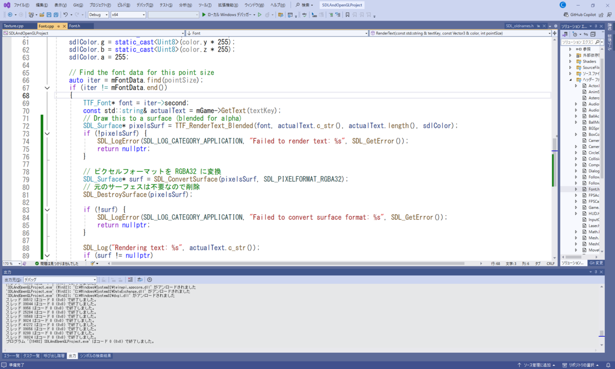Open the ビルド(B) menu
This screenshot has width=615, height=369.
(x=123, y=5)
